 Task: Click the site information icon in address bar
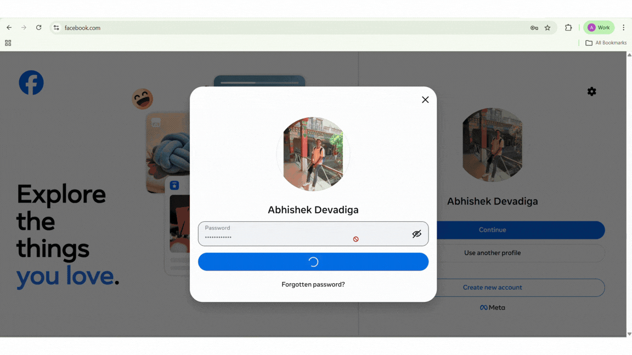[x=56, y=28]
